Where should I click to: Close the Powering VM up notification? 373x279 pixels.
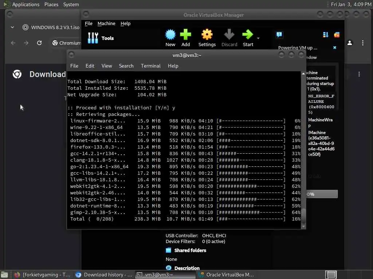(335, 48)
